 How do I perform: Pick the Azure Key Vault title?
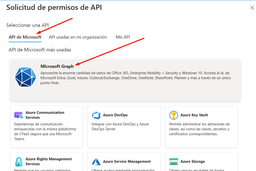194,115
